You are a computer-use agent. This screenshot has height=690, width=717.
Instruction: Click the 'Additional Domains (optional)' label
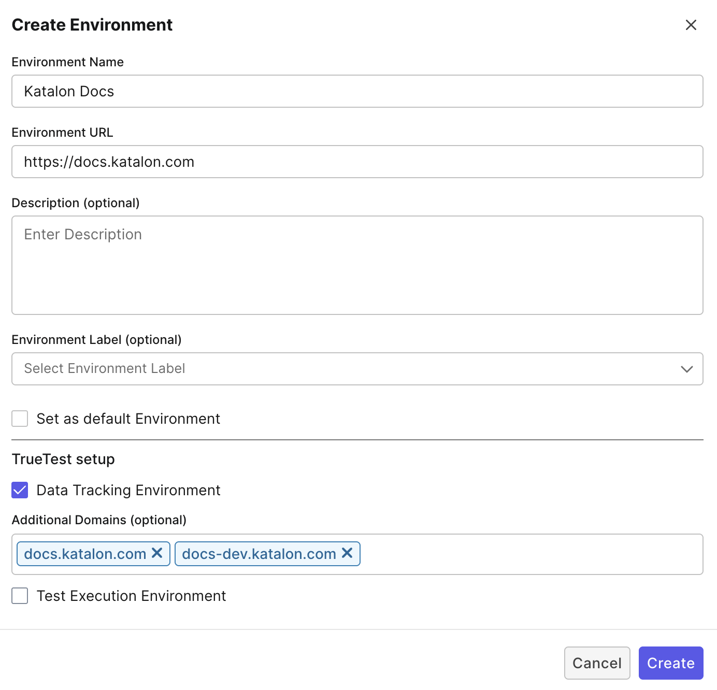point(99,520)
